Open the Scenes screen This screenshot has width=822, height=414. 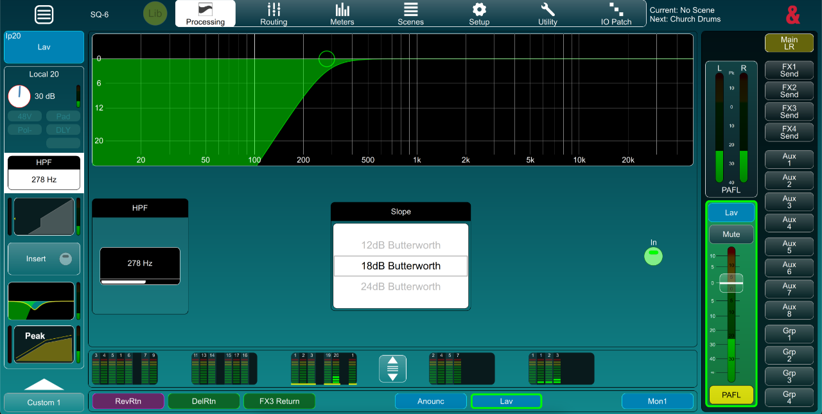410,13
